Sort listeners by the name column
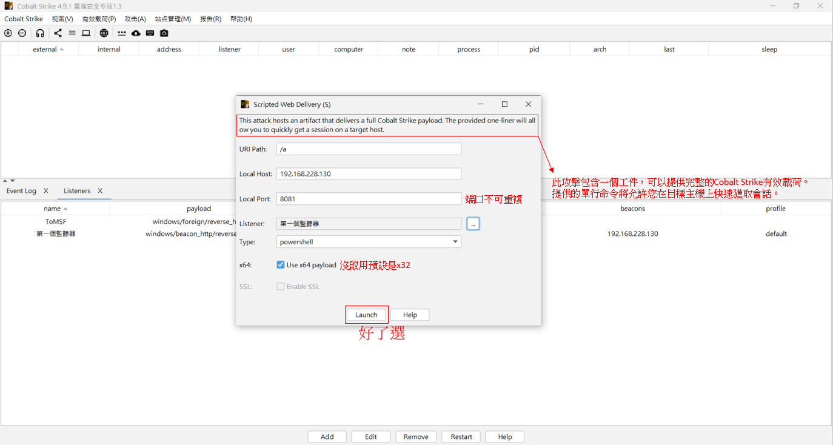The image size is (833, 445). (56, 209)
